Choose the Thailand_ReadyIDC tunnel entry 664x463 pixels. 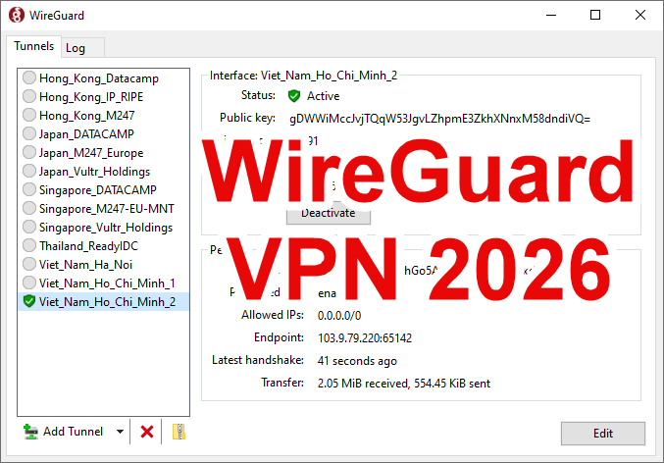click(92, 246)
